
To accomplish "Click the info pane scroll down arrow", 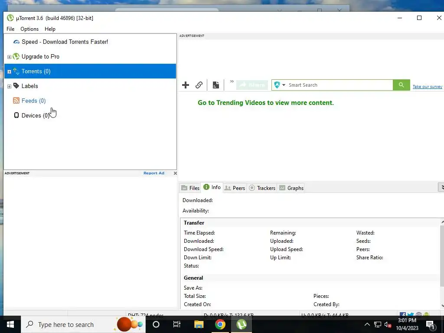I will tap(442, 306).
